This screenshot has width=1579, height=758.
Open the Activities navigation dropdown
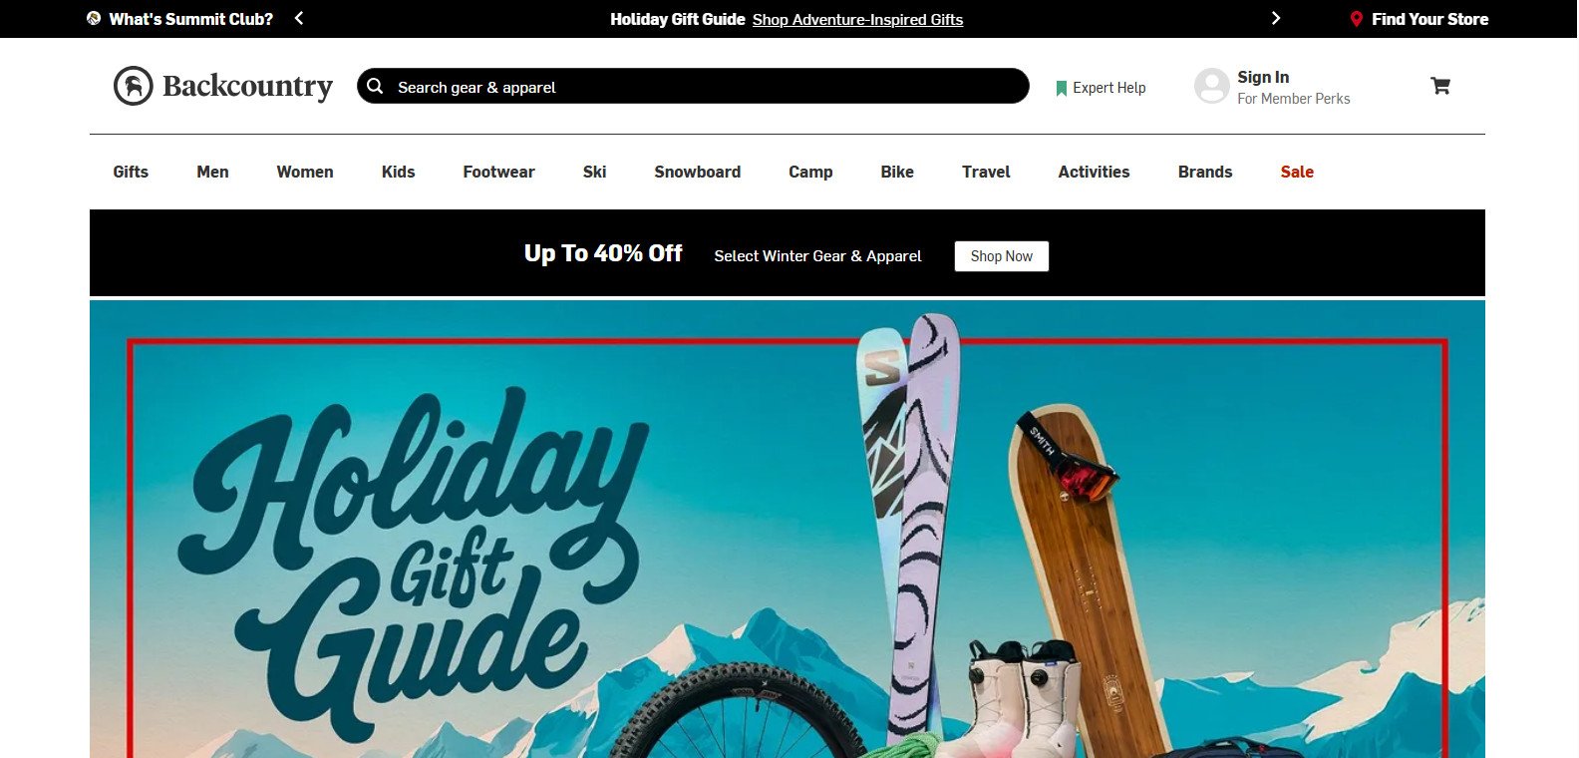(x=1094, y=172)
